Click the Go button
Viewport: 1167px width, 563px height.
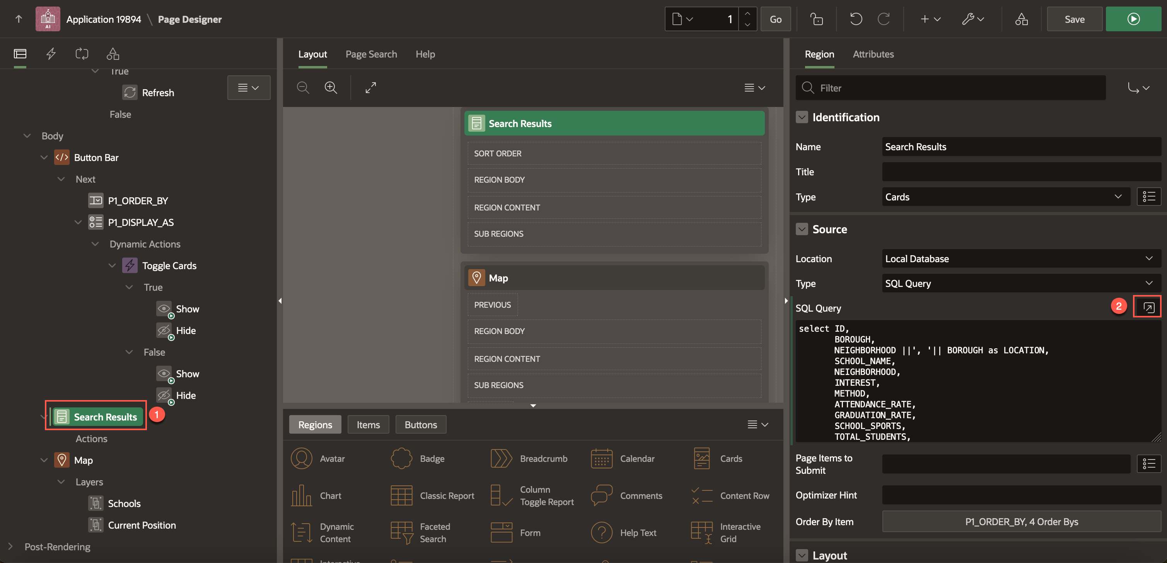click(776, 19)
